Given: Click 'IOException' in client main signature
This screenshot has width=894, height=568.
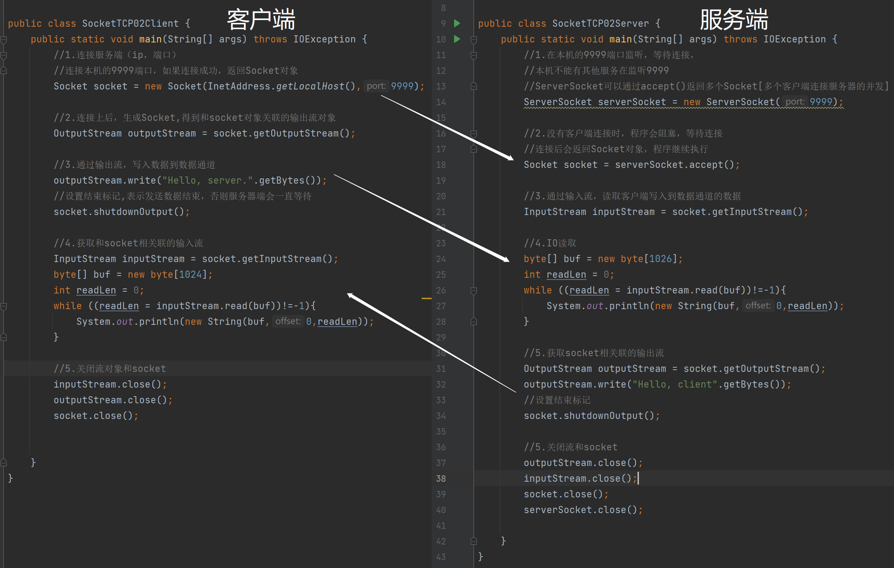Looking at the screenshot, I should coord(325,39).
